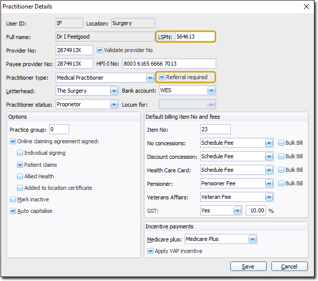The image size is (318, 281).
Task: Toggle Validate provider No checkbox
Action: (100, 50)
